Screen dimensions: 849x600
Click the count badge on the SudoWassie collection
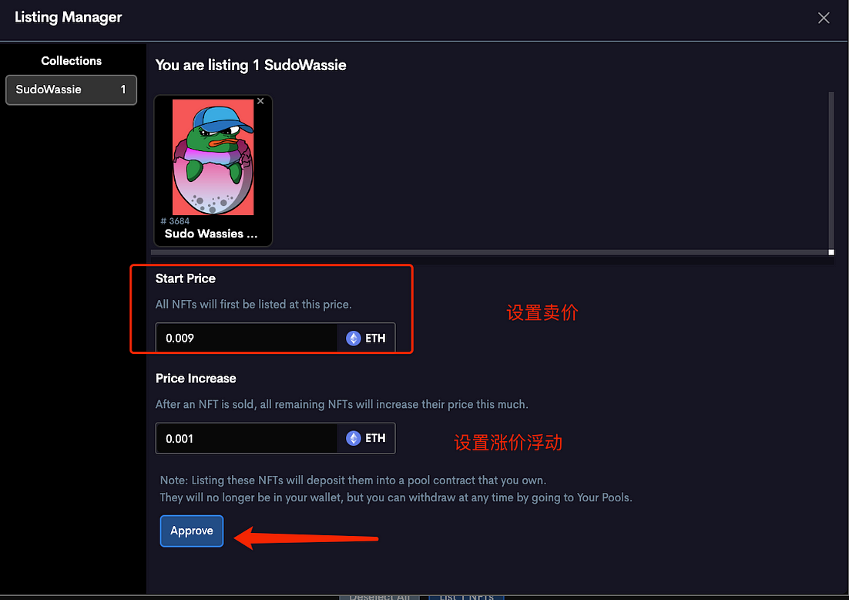coord(123,89)
